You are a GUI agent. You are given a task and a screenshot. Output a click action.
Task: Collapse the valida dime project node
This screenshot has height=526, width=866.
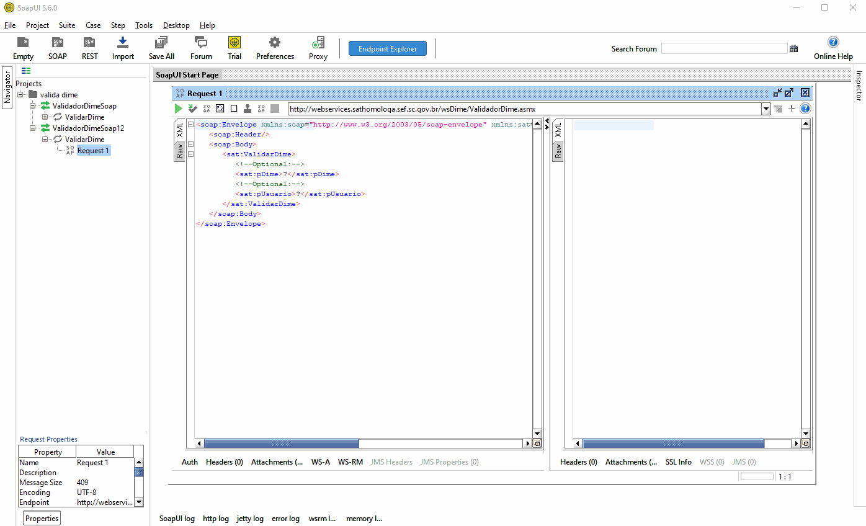(20, 95)
